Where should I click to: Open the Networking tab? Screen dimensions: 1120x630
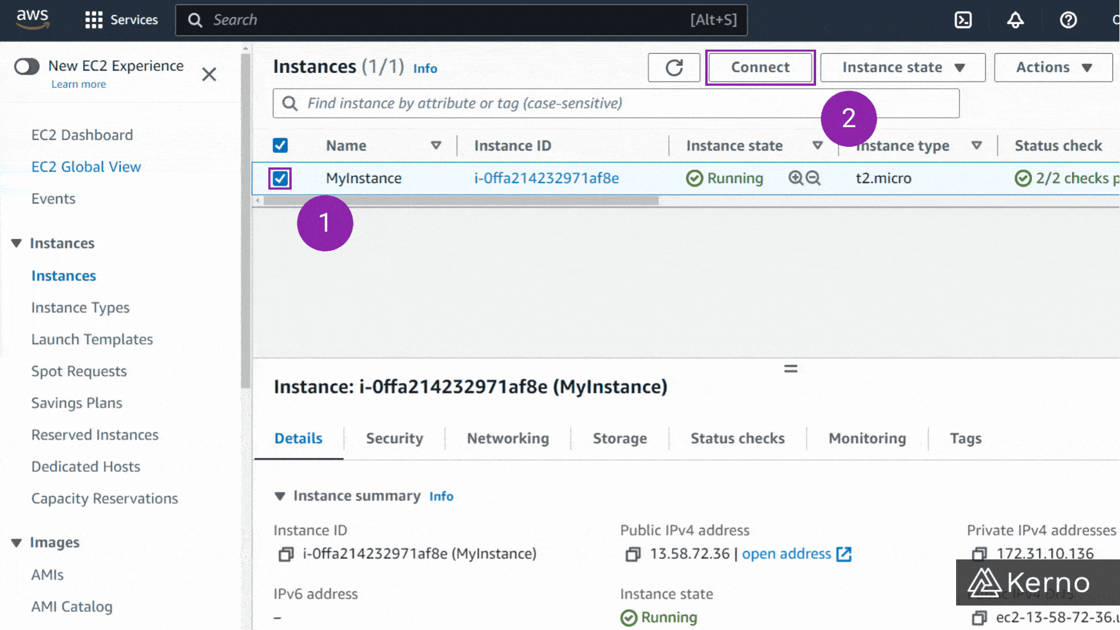click(508, 439)
